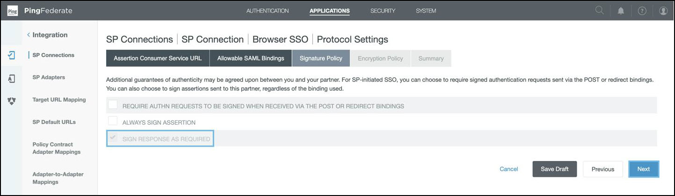
Task: Open the help question mark icon
Action: point(642,11)
